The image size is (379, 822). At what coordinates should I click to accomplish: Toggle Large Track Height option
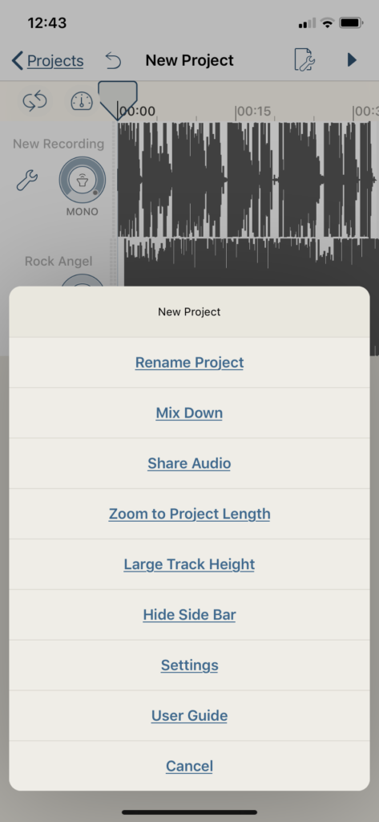(189, 564)
